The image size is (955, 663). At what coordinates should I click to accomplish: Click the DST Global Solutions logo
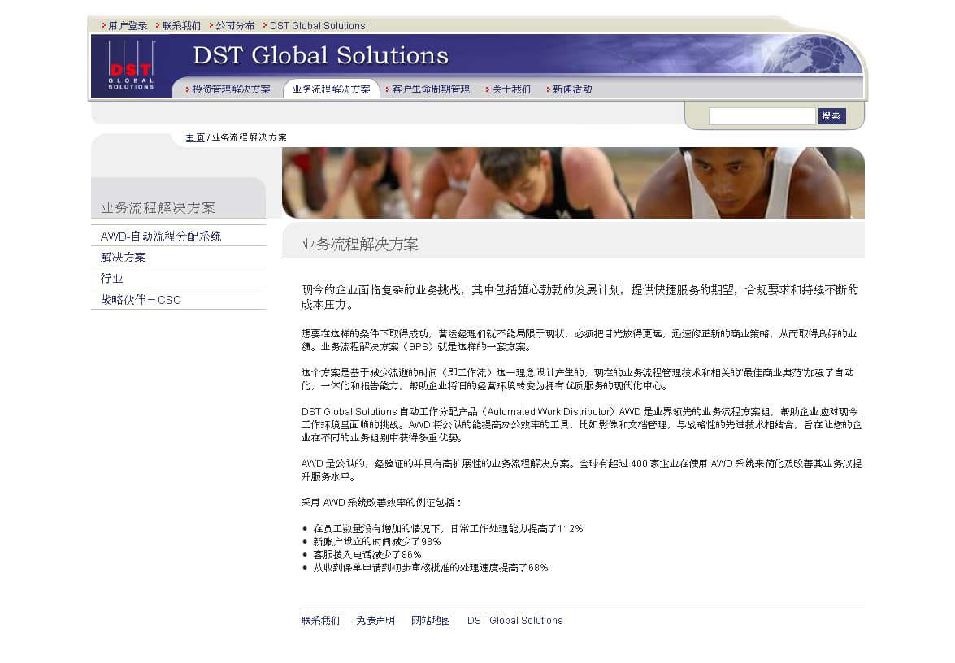(x=131, y=66)
